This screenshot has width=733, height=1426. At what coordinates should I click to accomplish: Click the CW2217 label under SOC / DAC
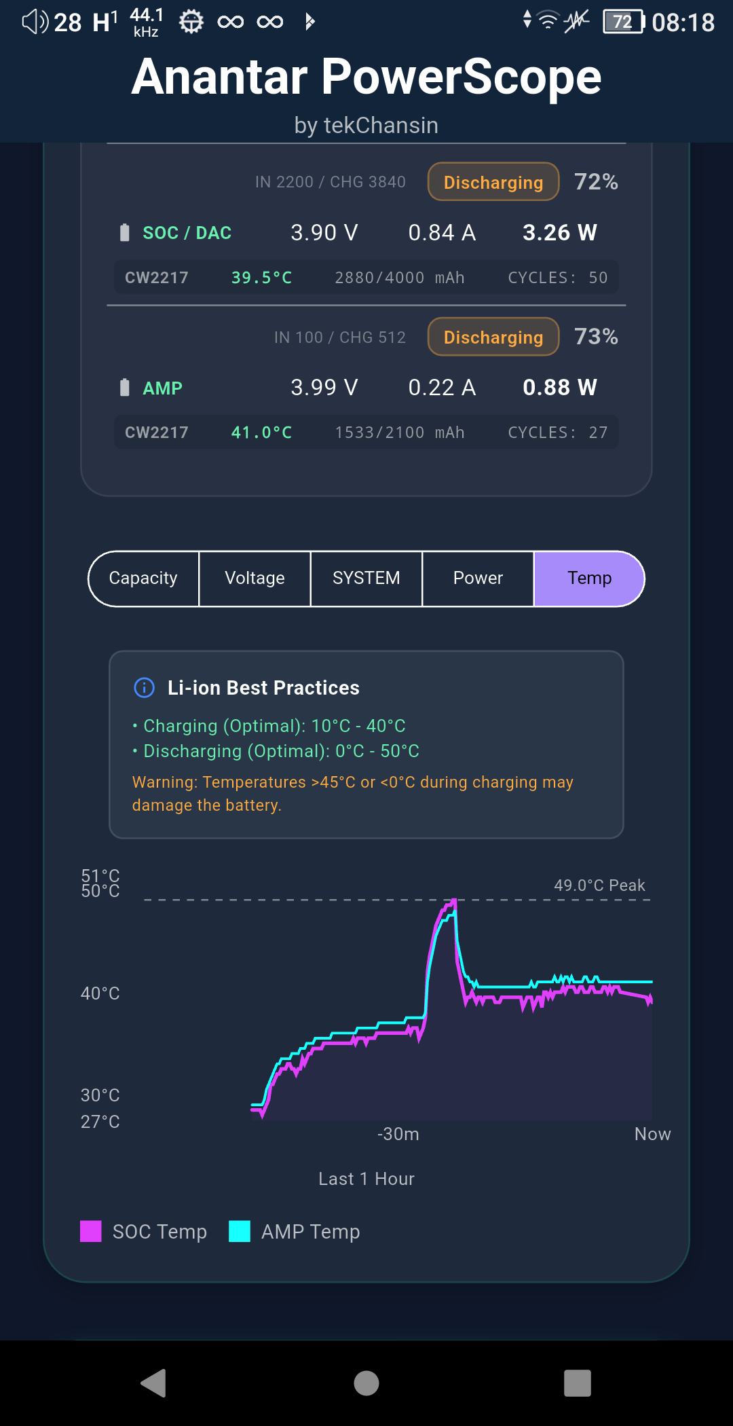157,277
